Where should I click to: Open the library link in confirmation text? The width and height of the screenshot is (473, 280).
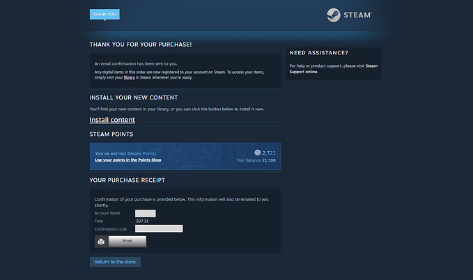[x=129, y=77]
